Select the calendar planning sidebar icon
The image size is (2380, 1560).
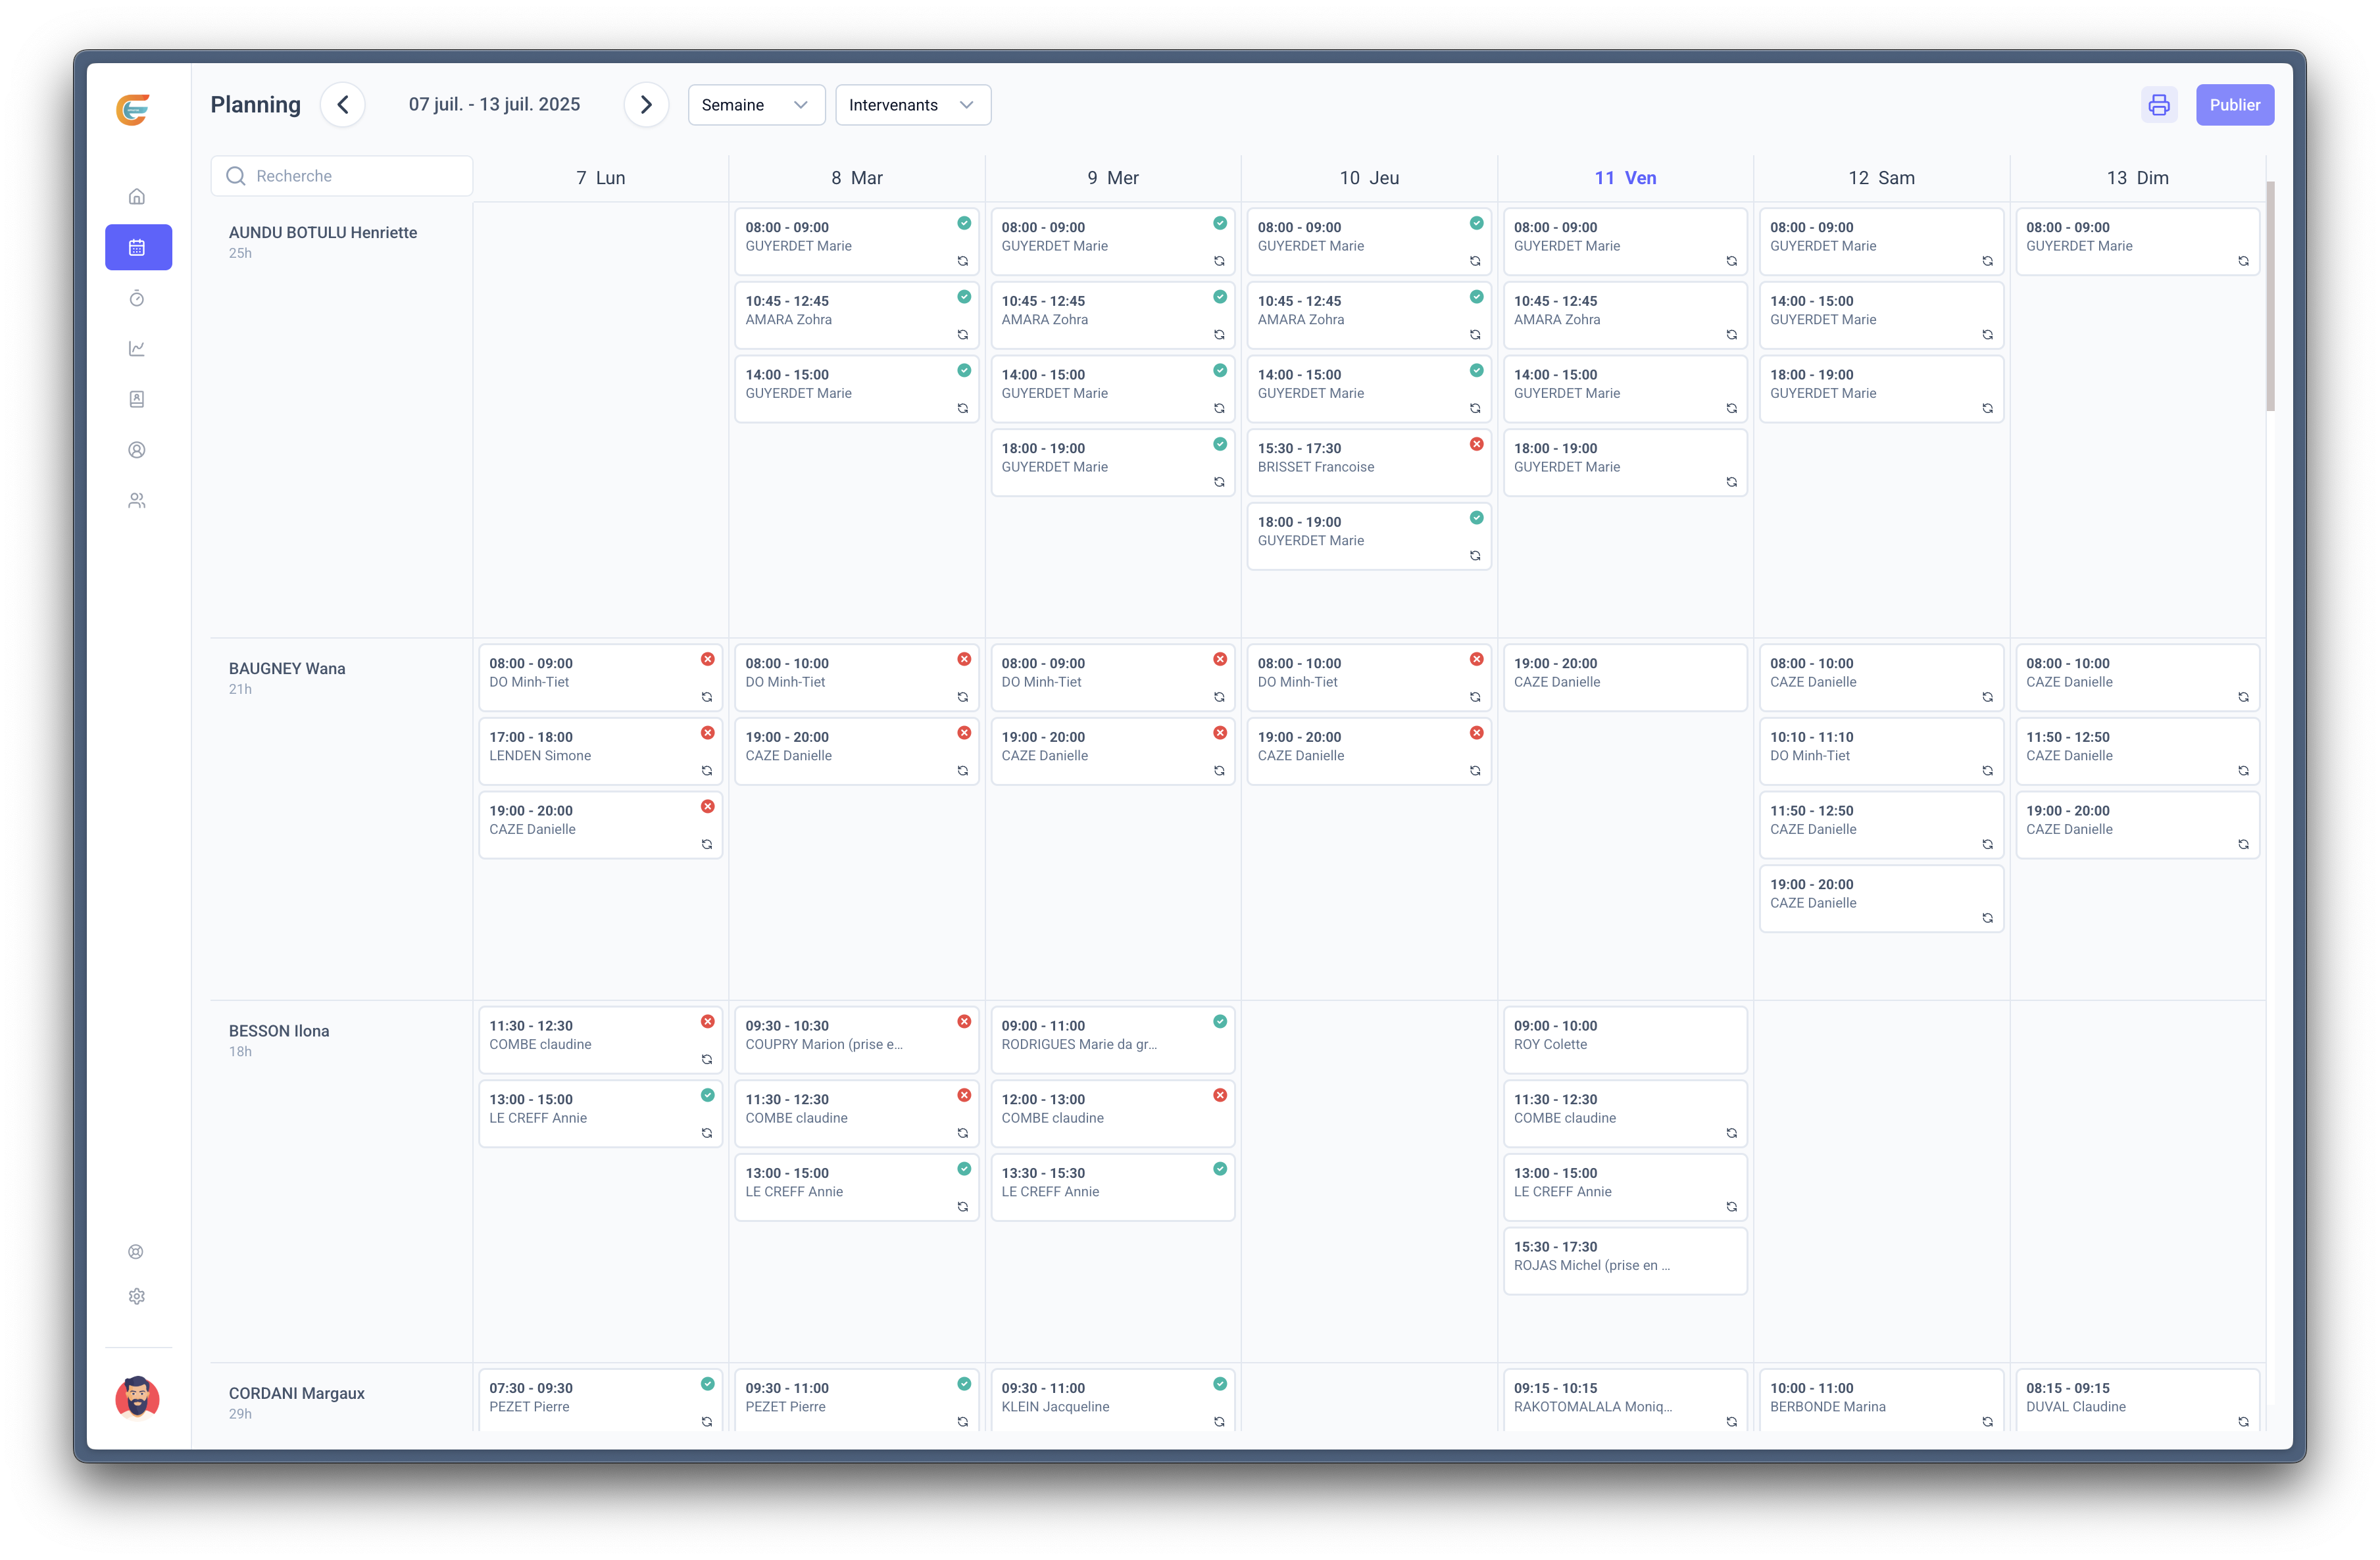tap(138, 247)
